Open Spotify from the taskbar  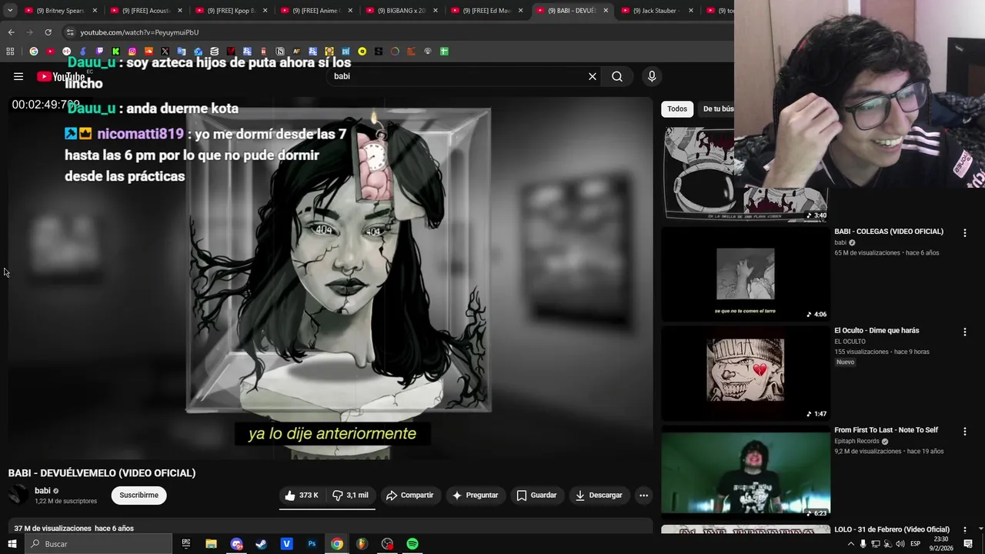pos(412,544)
